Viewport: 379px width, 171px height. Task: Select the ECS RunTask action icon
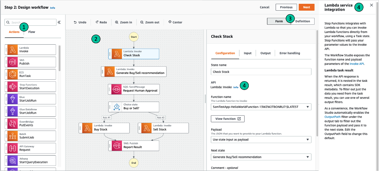[x=12, y=74]
